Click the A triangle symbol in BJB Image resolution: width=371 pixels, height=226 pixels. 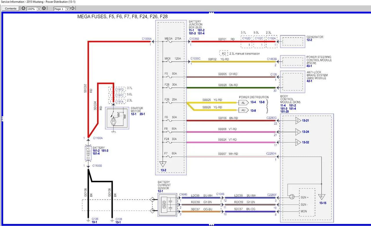coord(163,164)
